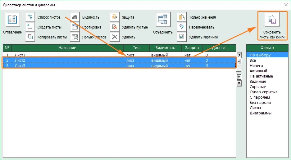Select filter option Не активные
This screenshot has width=291, height=160.
click(x=267, y=76)
